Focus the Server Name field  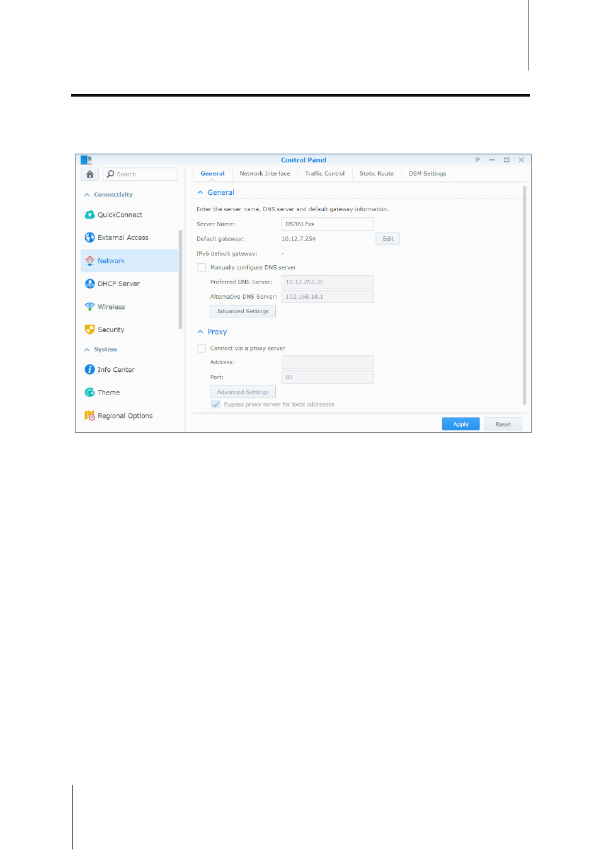point(327,224)
